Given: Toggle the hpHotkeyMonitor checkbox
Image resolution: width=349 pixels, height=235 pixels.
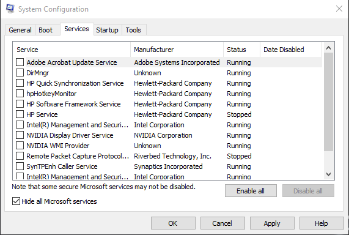Looking at the screenshot, I should point(20,94).
